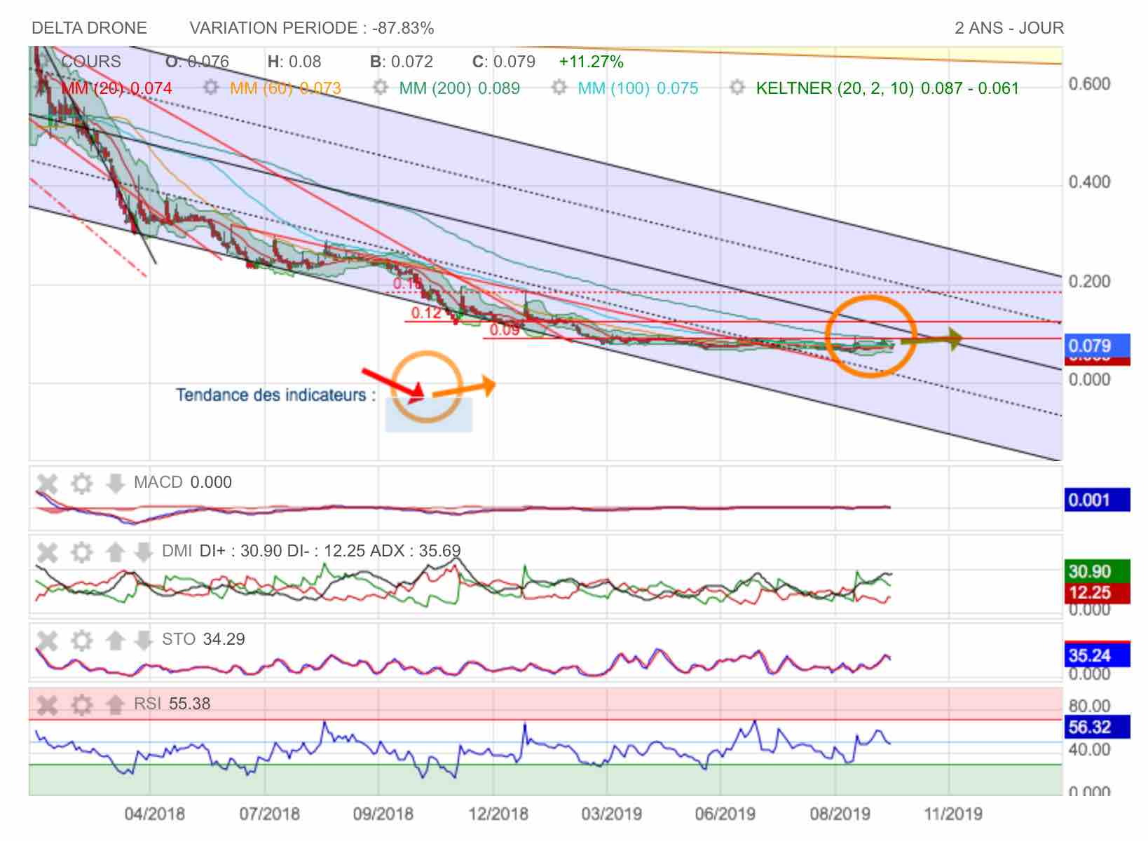Click the 04/2018 date axis label
The height and width of the screenshot is (841, 1148).
click(x=155, y=814)
